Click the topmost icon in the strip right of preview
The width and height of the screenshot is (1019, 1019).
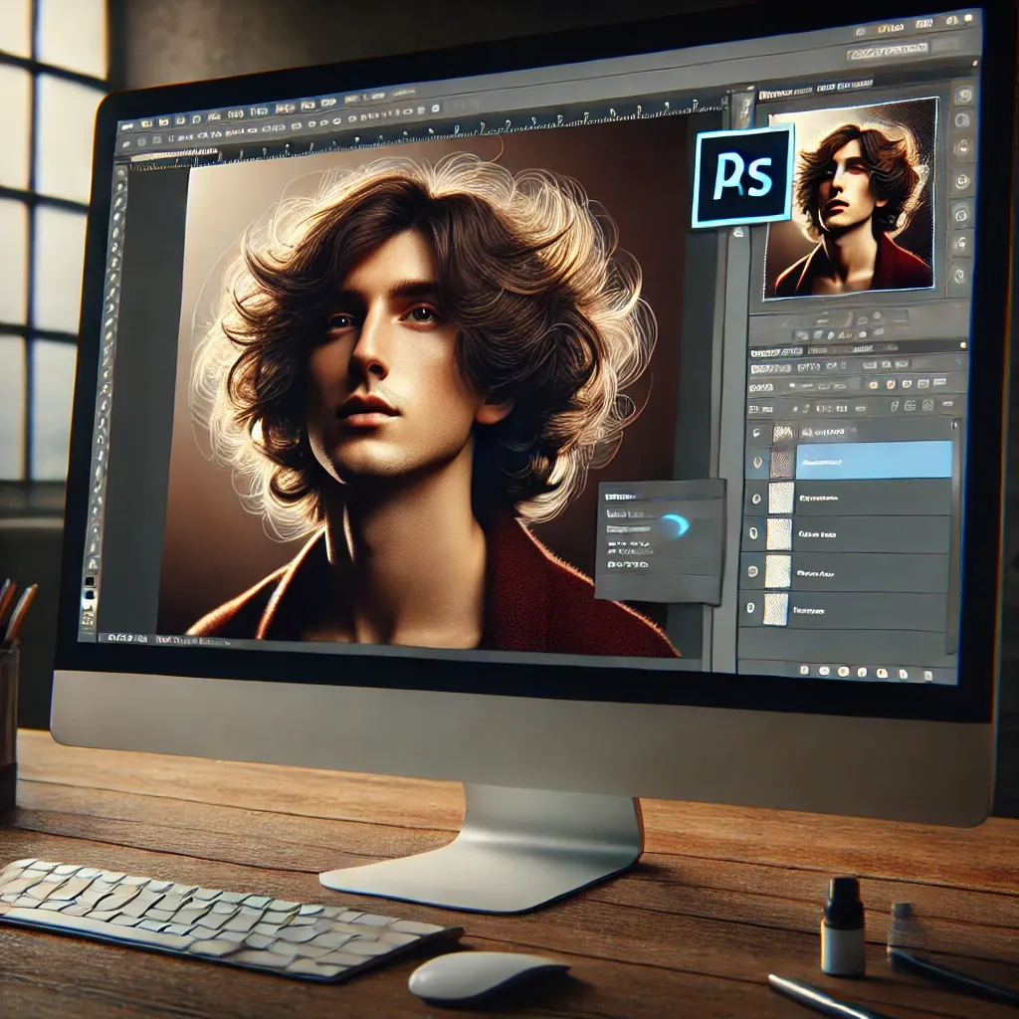pyautogui.click(x=964, y=96)
